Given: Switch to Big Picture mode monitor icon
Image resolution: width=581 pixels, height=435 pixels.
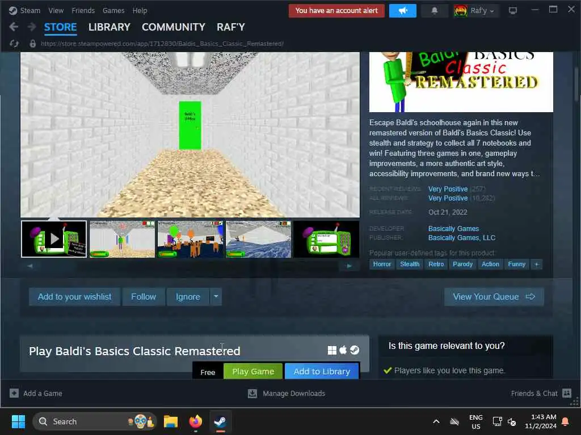Looking at the screenshot, I should pos(513,11).
